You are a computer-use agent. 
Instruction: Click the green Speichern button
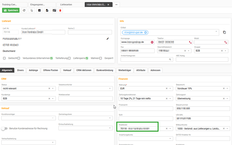(11, 10)
